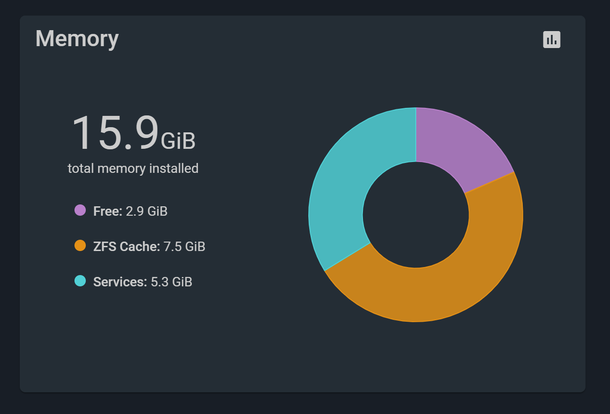
Task: Click empty card area below the legend
Action: [x=141, y=339]
